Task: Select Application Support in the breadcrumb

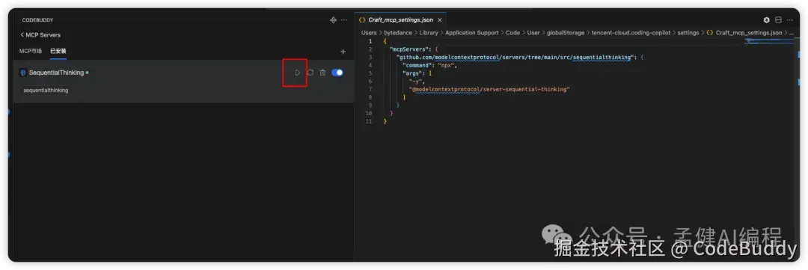Action: pos(472,32)
